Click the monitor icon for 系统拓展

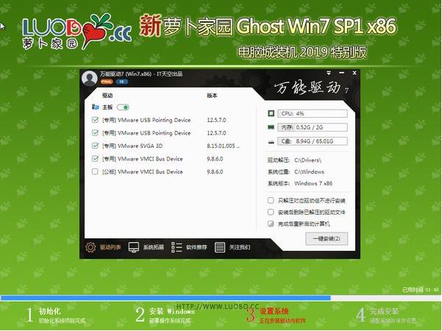pos(134,247)
